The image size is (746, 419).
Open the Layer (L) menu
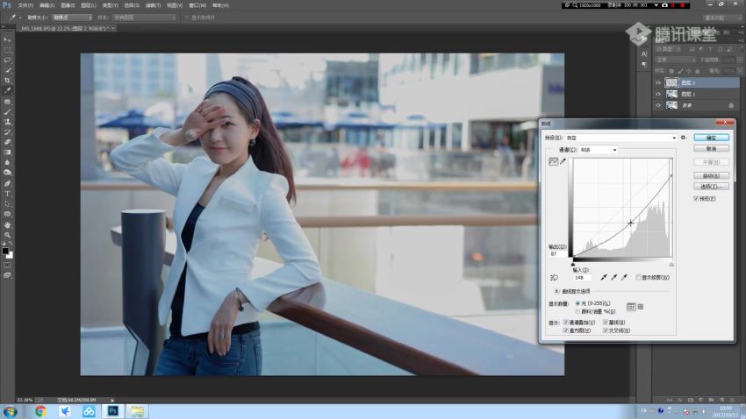click(x=89, y=5)
